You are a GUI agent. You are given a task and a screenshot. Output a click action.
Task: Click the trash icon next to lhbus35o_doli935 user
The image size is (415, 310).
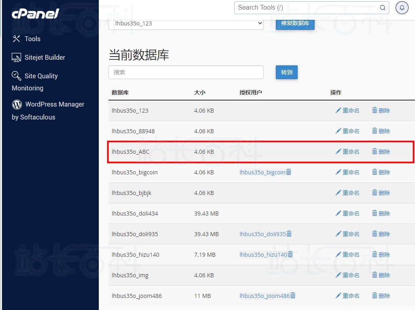pyautogui.click(x=290, y=234)
